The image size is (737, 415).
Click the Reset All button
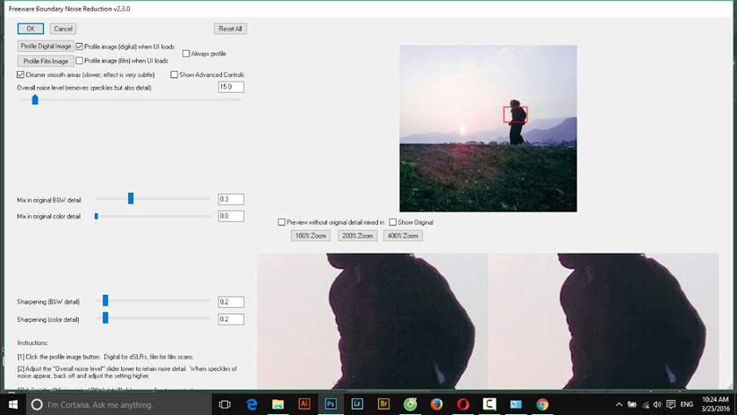click(230, 29)
